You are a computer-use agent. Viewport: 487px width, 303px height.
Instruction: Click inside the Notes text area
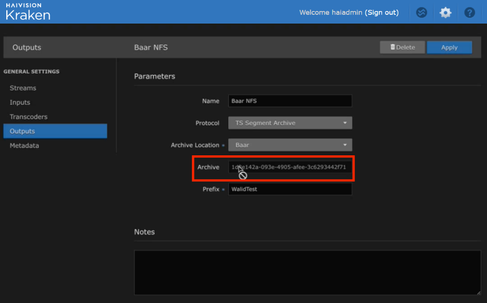(307, 272)
